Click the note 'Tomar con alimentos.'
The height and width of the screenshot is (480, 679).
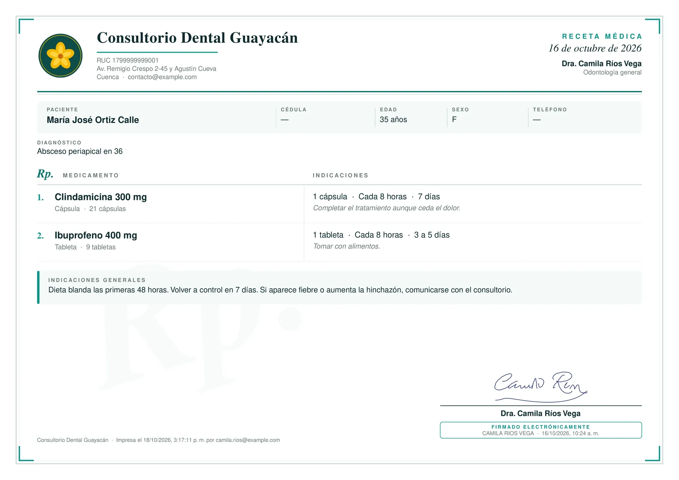click(347, 246)
